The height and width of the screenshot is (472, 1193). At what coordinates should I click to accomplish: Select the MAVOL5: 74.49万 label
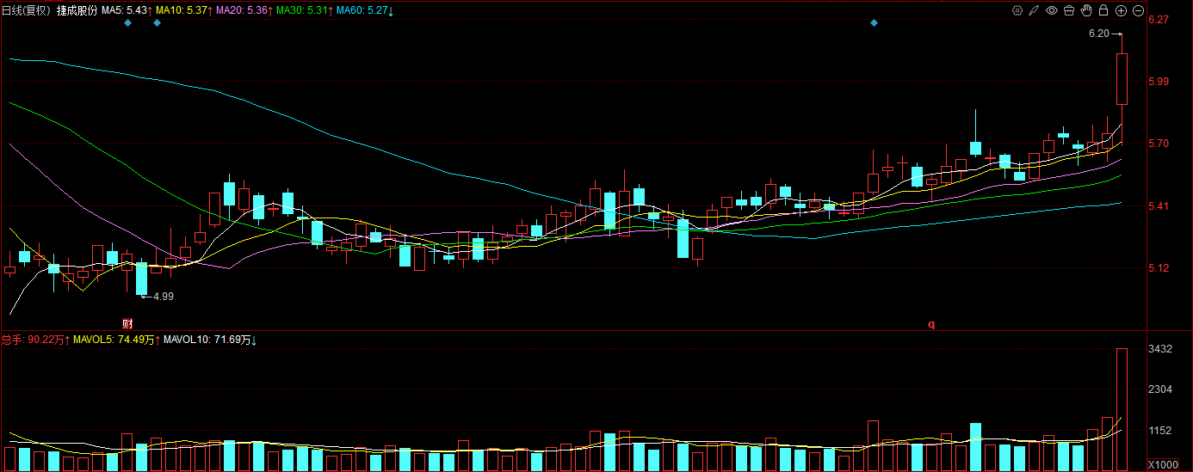(x=117, y=340)
